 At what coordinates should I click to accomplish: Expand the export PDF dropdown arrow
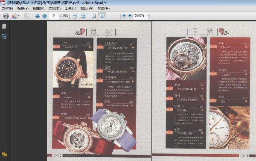coord(19,16)
